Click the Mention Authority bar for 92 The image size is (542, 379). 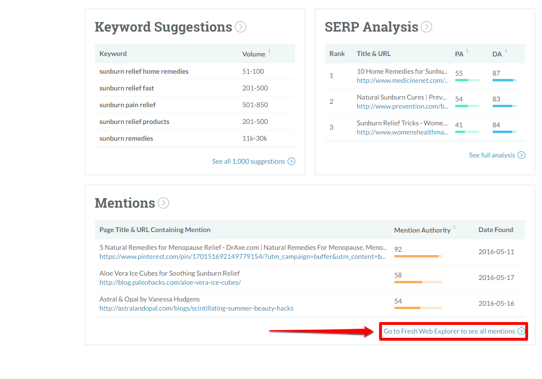tap(417, 256)
